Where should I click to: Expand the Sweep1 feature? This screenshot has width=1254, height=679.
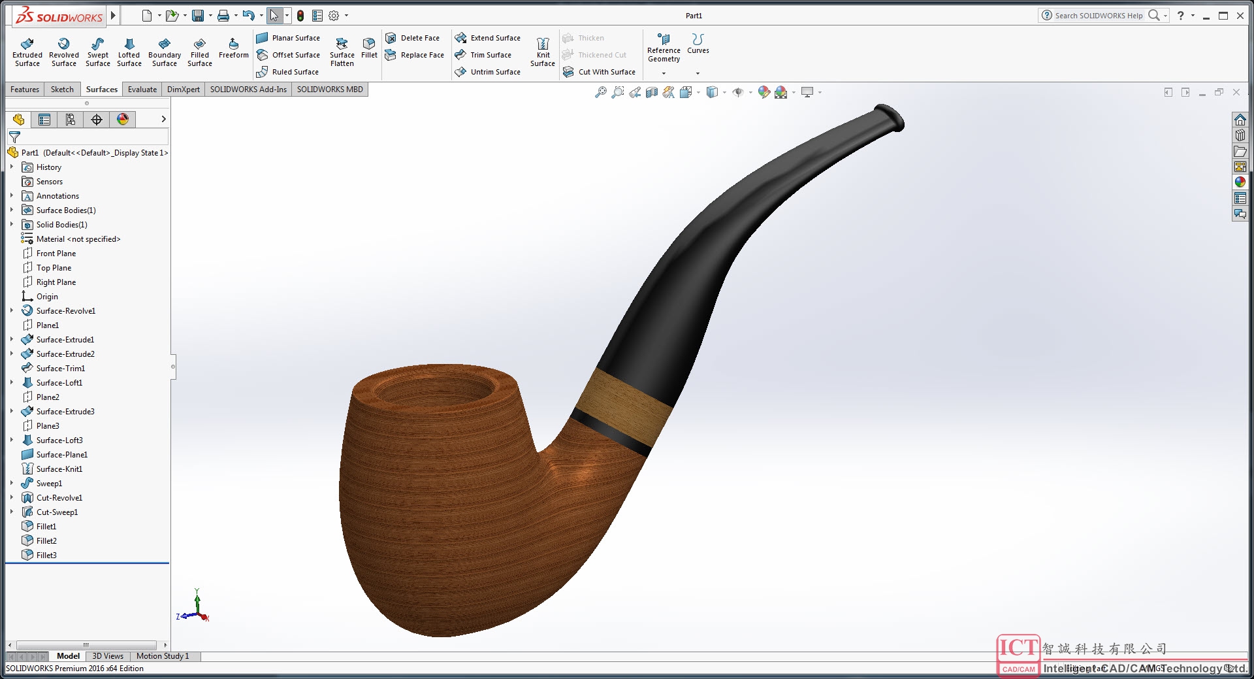pos(12,484)
